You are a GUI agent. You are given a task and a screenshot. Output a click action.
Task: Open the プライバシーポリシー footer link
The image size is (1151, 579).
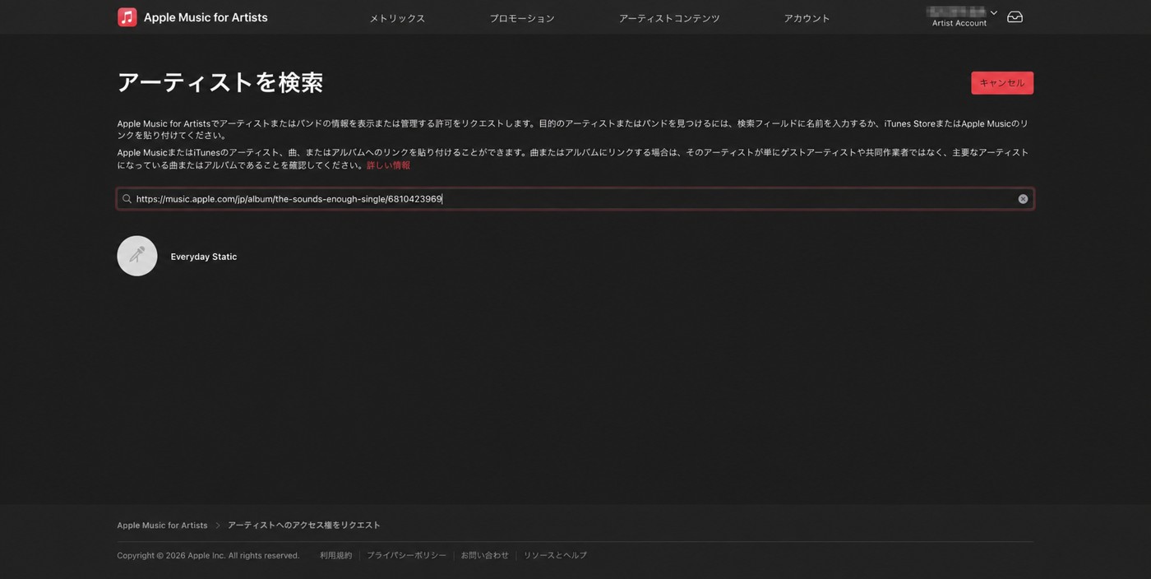[406, 556]
